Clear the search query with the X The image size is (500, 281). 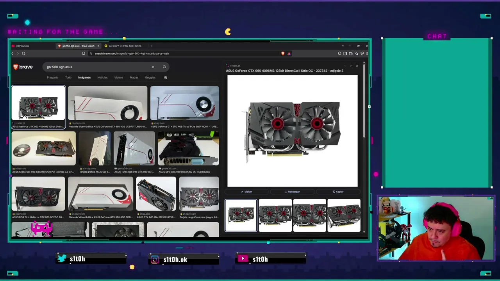[153, 67]
